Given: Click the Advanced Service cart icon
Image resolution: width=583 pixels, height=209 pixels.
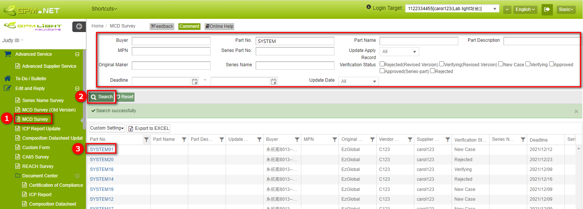Looking at the screenshot, I should [x=8, y=54].
